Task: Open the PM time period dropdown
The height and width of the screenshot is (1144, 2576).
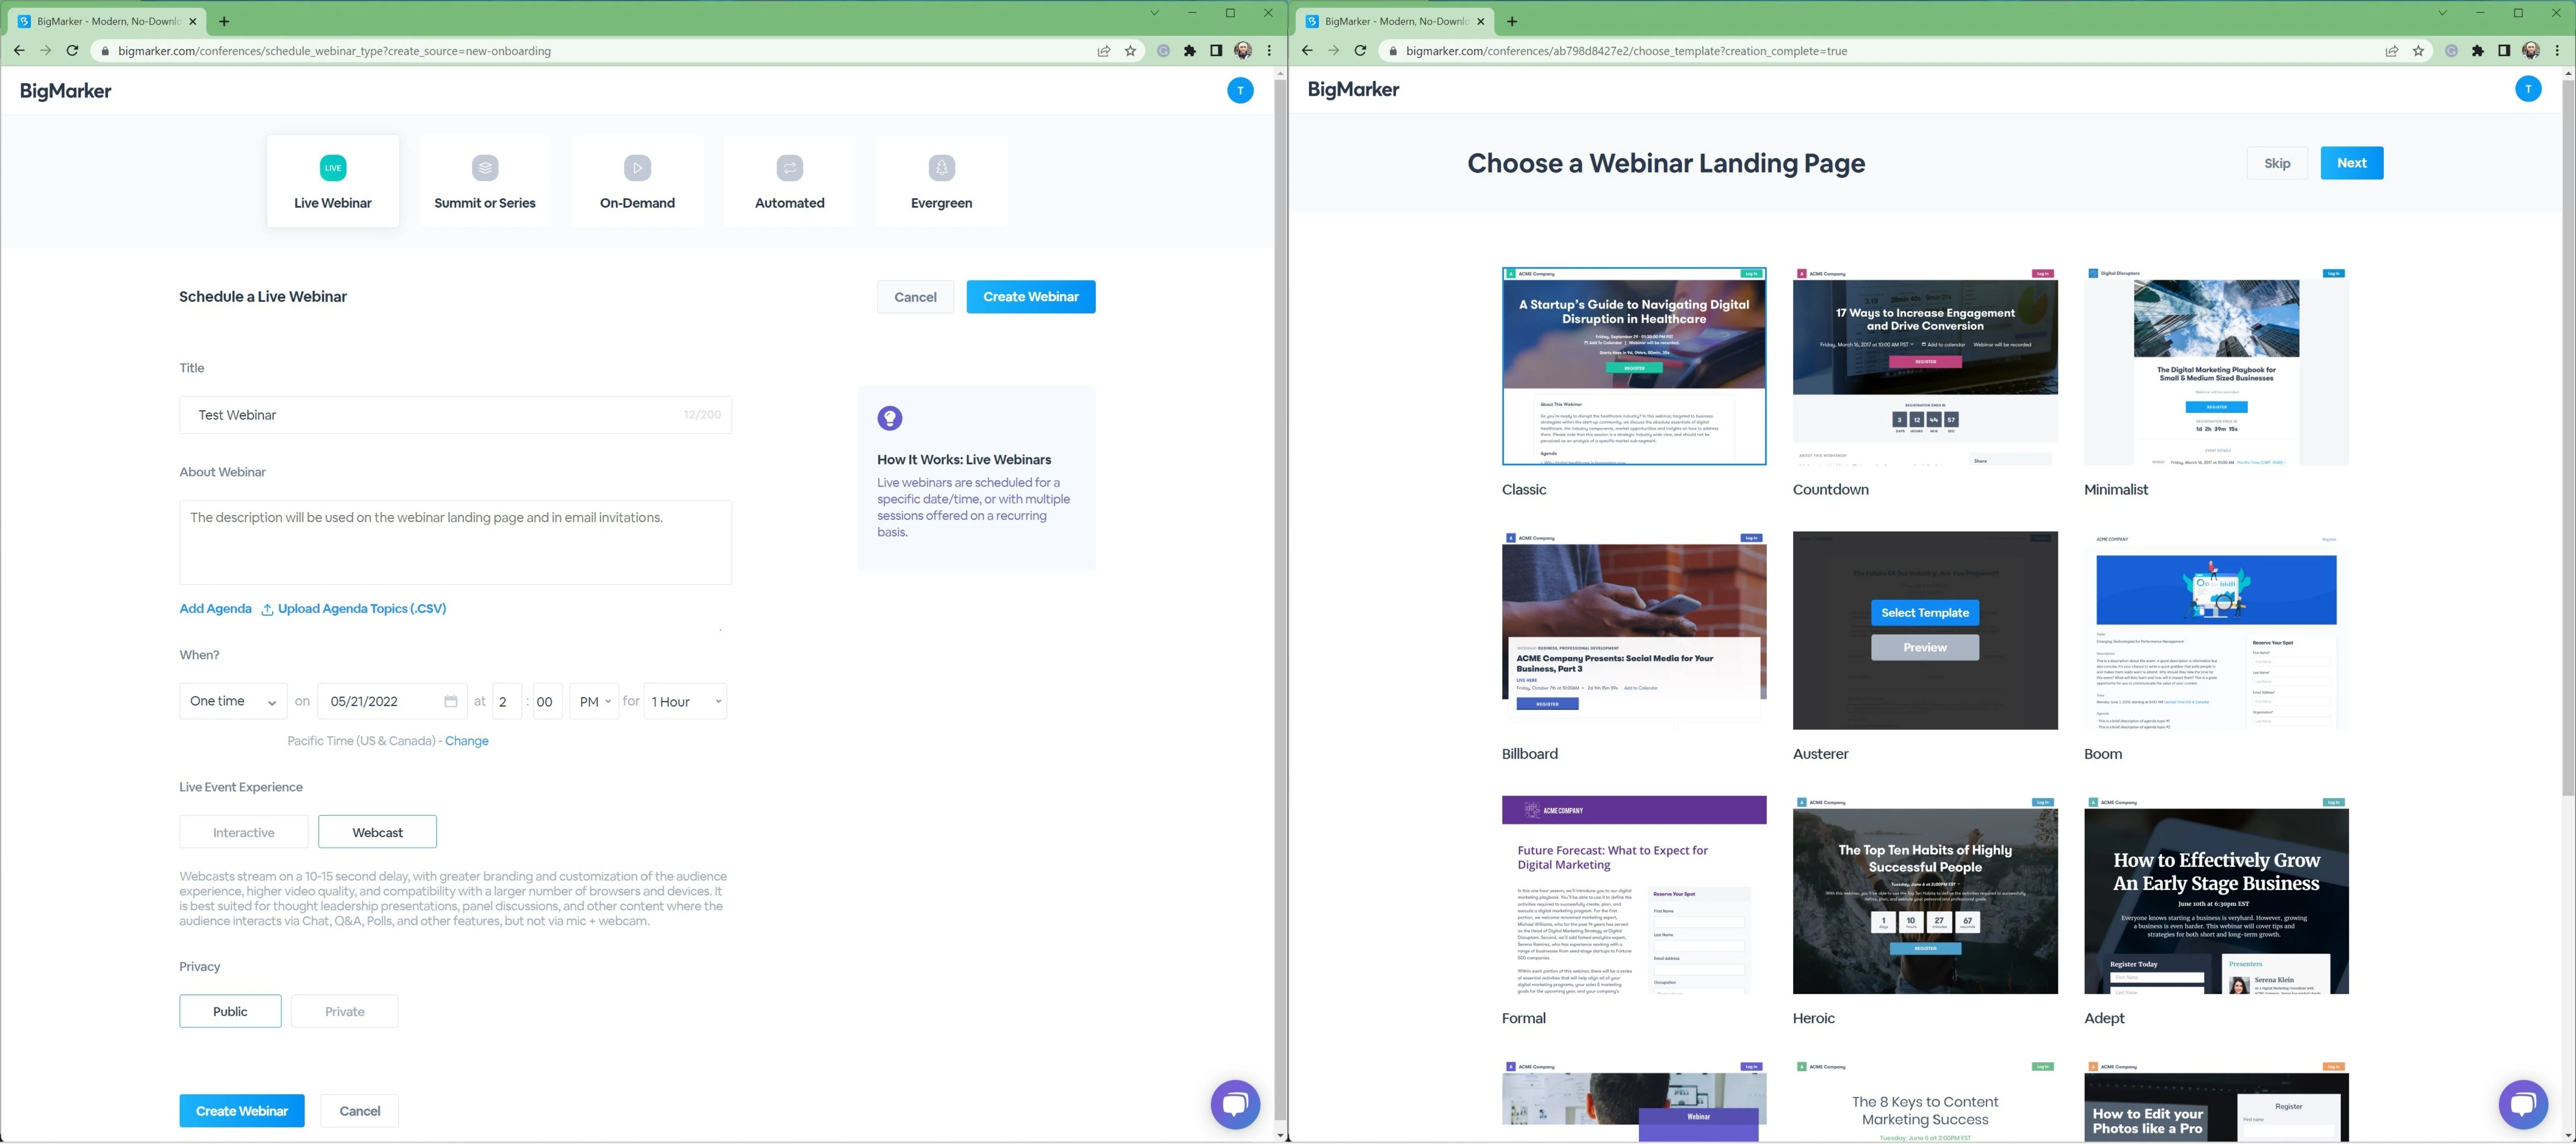Action: click(x=595, y=701)
